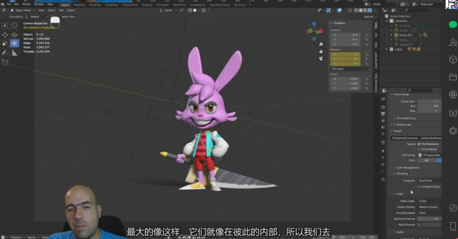Open the Scene properties tab icon

click(383, 127)
